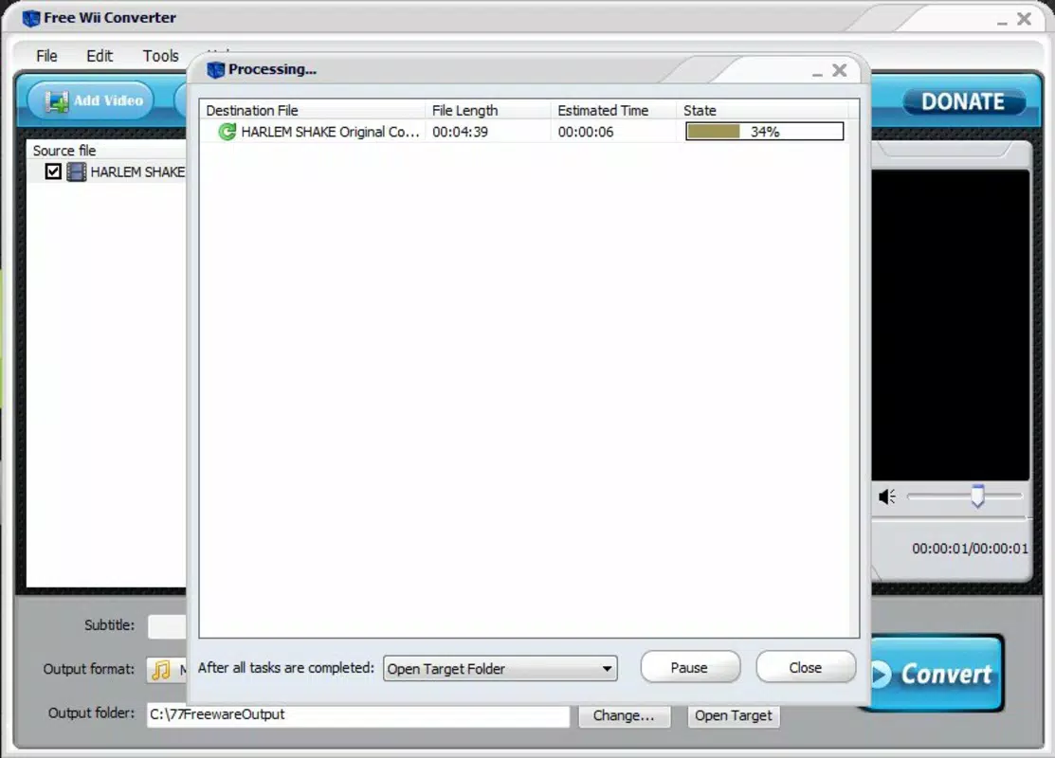Image resolution: width=1055 pixels, height=758 pixels.
Task: Click the Add Video button
Action: (x=91, y=100)
